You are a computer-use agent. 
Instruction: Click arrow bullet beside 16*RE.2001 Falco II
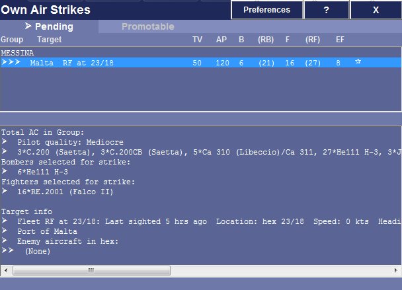(5, 192)
